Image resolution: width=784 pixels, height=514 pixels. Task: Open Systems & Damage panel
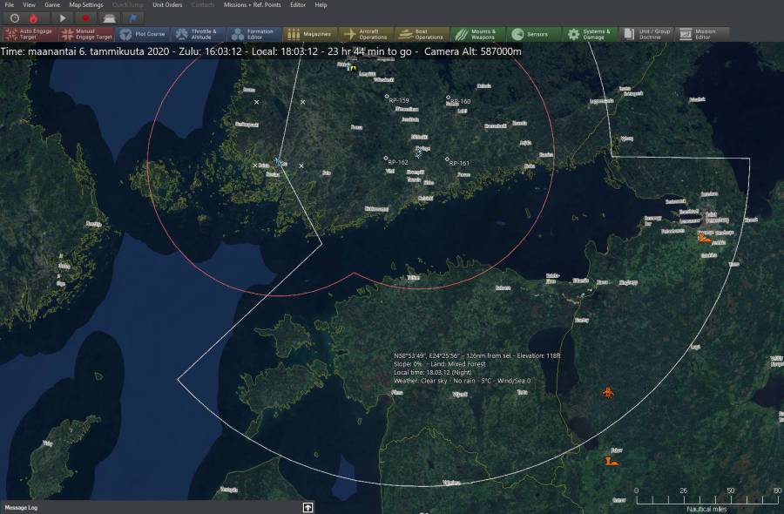(588, 34)
